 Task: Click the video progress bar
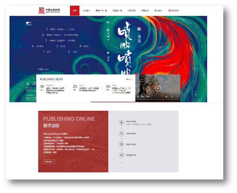pyautogui.click(x=158, y=99)
